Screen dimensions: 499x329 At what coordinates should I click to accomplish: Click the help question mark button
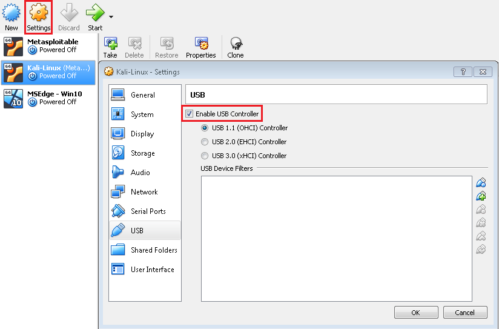[463, 71]
